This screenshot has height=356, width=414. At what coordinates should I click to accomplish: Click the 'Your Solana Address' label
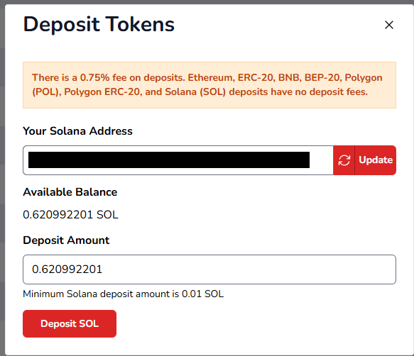[x=77, y=131]
